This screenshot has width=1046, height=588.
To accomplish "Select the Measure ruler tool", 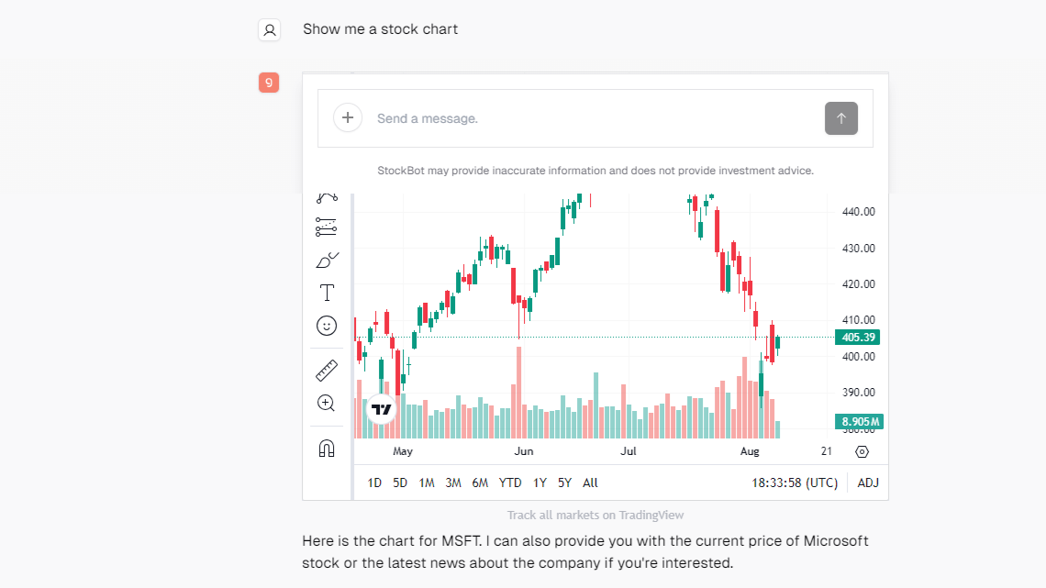I will pyautogui.click(x=327, y=371).
